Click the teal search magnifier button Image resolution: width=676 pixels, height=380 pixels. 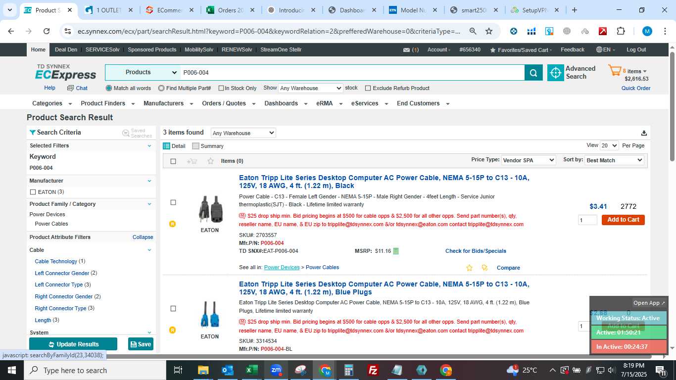(x=533, y=73)
